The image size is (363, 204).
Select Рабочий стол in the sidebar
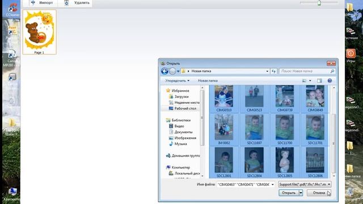coord(183,108)
